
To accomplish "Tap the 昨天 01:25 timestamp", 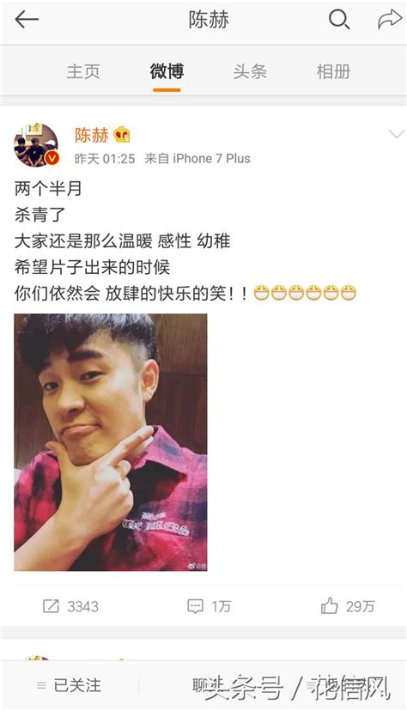I will pyautogui.click(x=105, y=158).
